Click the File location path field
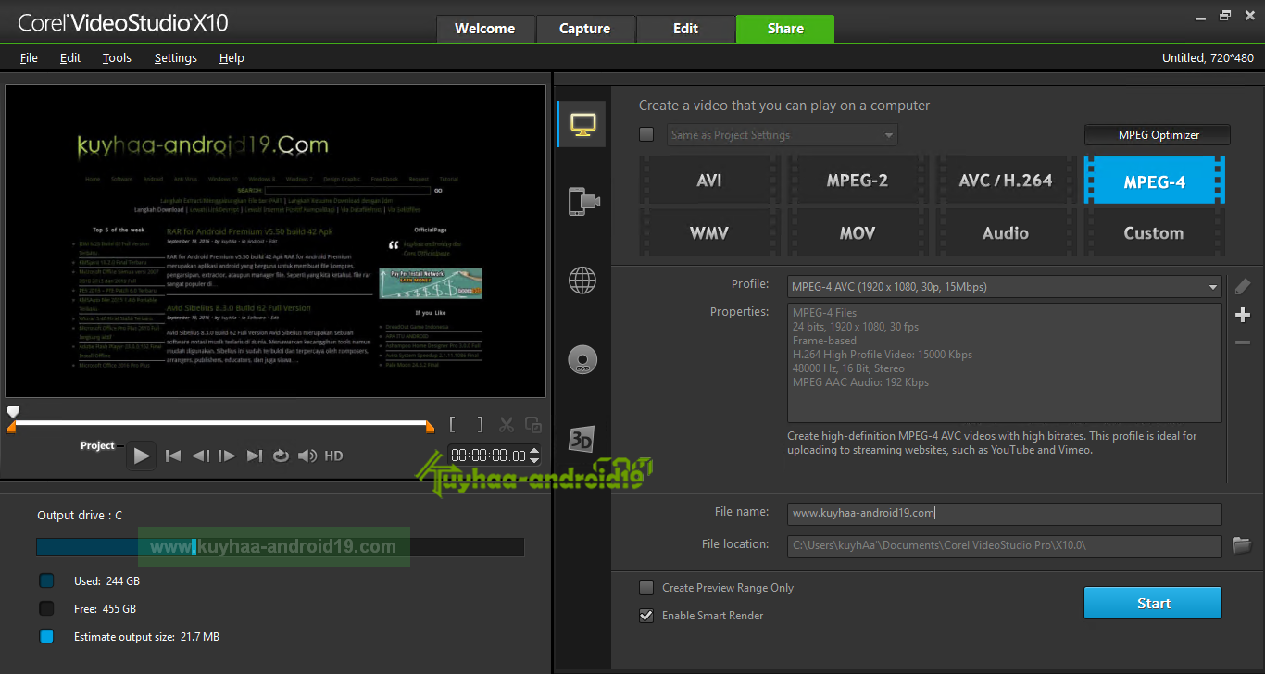The image size is (1265, 674). coord(1005,545)
